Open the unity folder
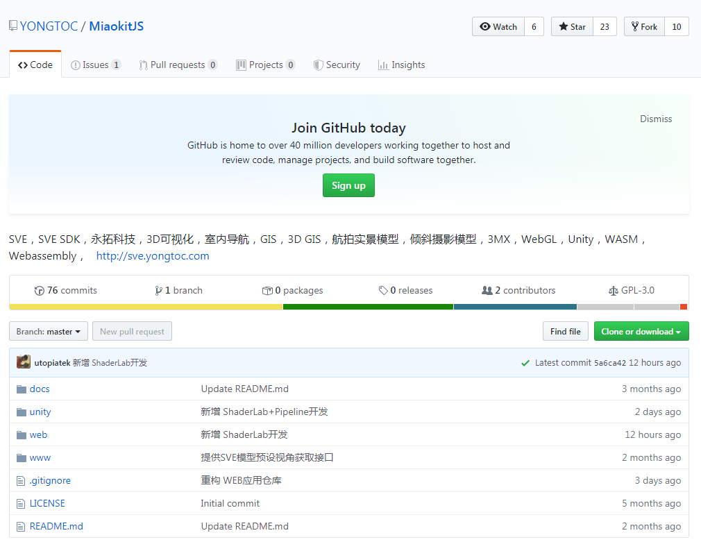 point(40,412)
